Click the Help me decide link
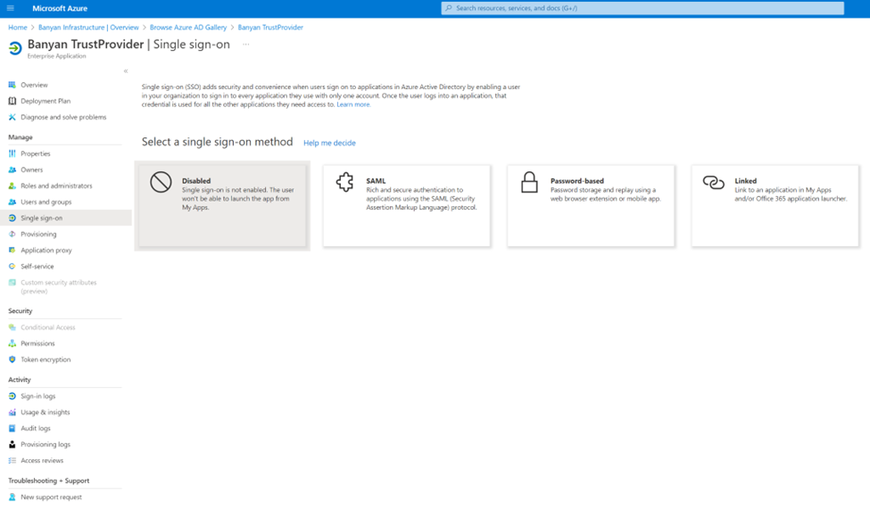This screenshot has height=511, width=870. point(329,143)
